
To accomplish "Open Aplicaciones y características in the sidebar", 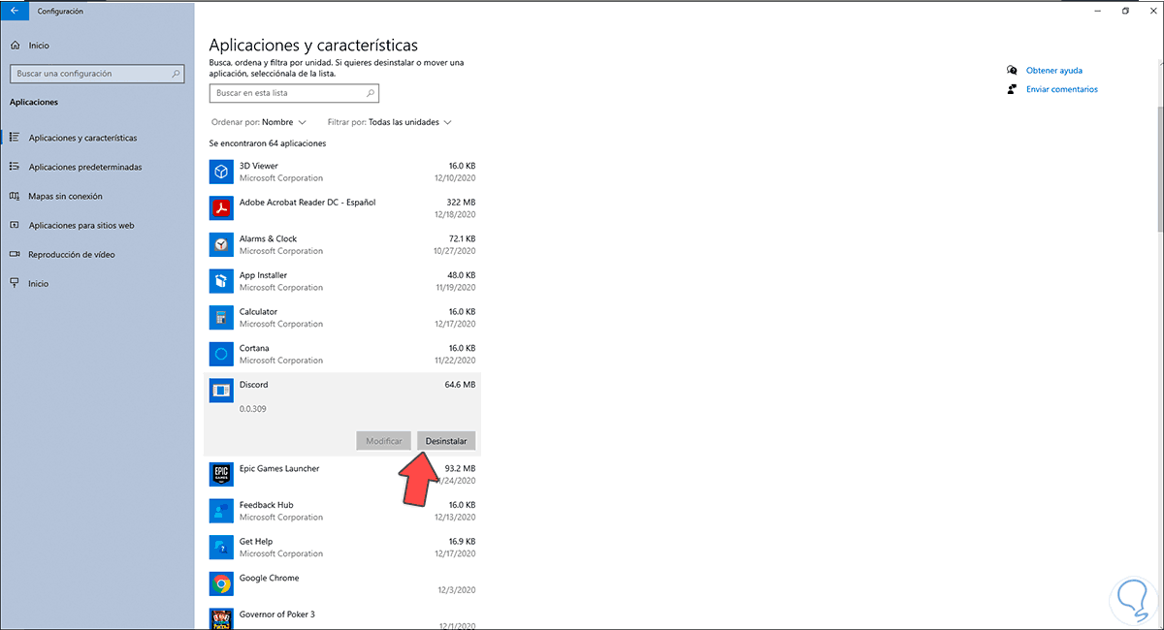I will click(97, 138).
